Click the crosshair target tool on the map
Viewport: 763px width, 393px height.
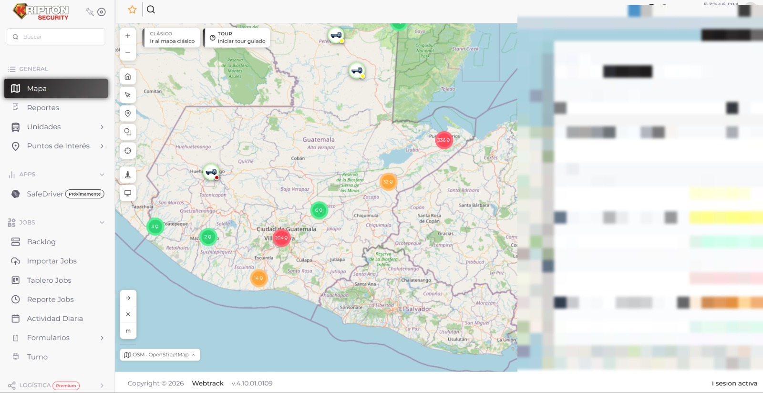pos(128,151)
